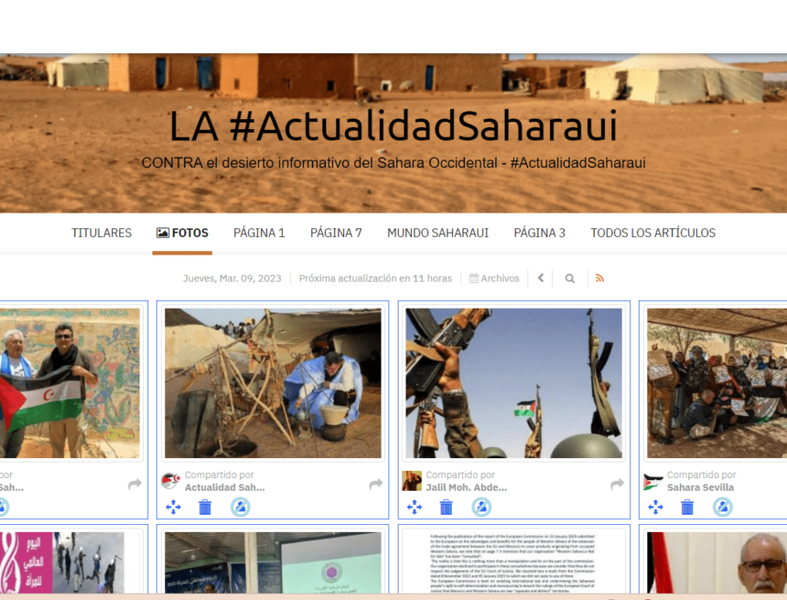The height and width of the screenshot is (600, 787).
Task: Open the tent camp photo thumbnail
Action: tap(272, 383)
